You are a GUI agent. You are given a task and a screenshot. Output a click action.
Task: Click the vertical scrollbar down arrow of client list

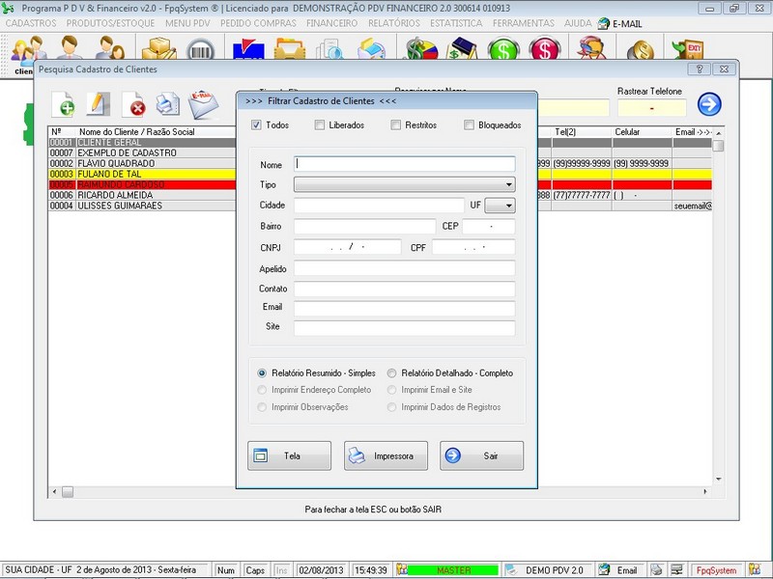click(x=718, y=479)
